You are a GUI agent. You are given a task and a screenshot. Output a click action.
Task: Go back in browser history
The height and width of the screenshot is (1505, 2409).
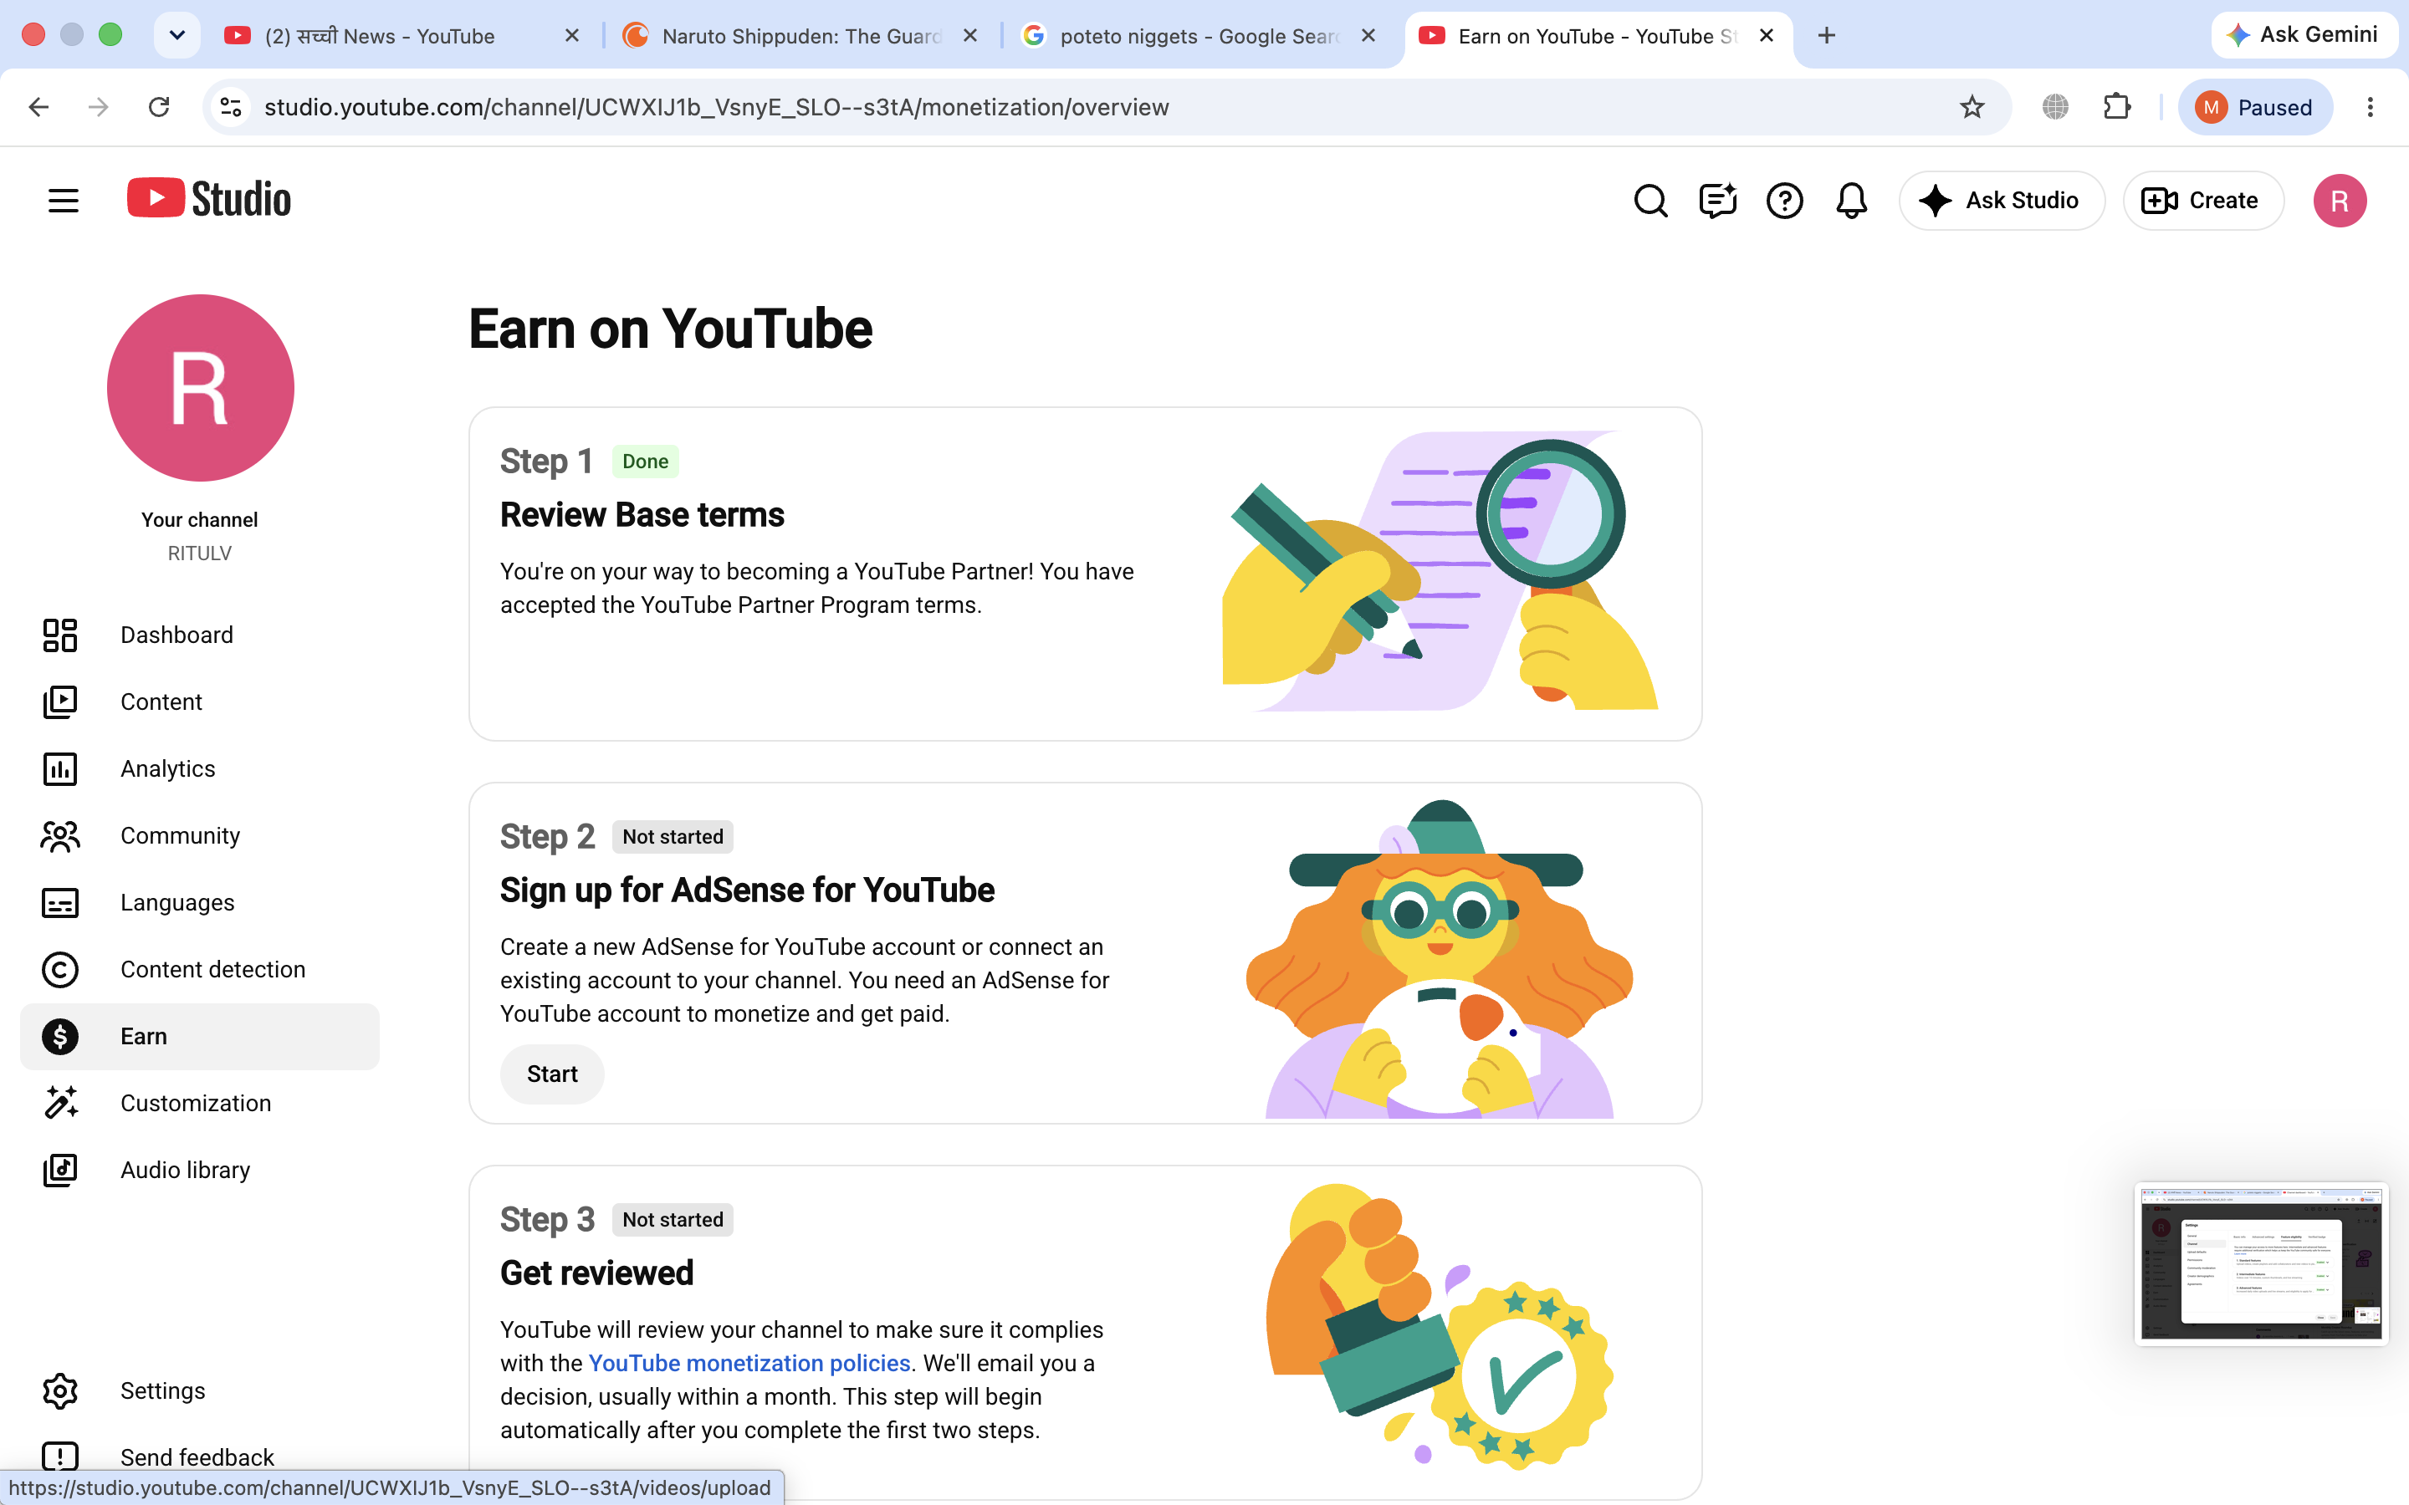38,106
